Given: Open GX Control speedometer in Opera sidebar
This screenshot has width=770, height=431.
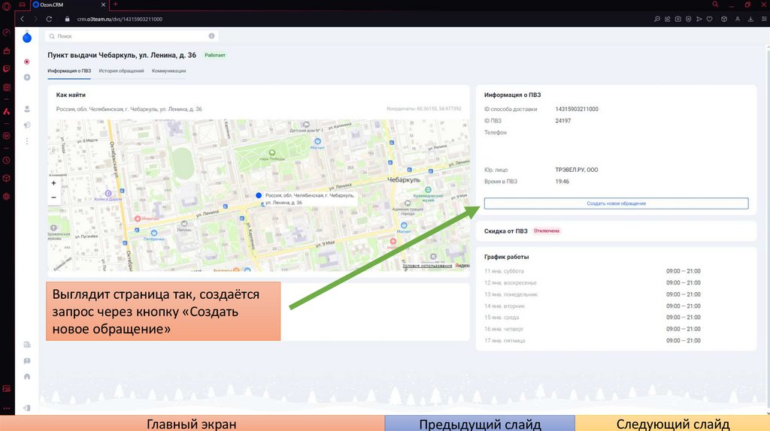Looking at the screenshot, I should 6,32.
